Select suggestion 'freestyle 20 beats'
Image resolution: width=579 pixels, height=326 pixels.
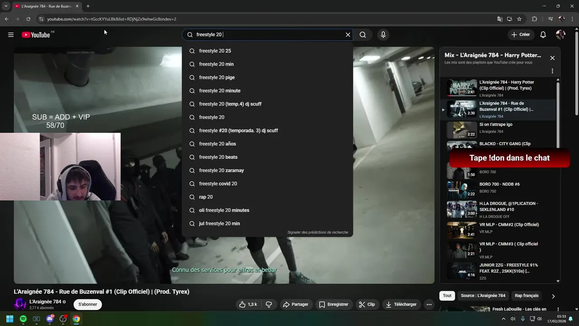tap(267, 157)
